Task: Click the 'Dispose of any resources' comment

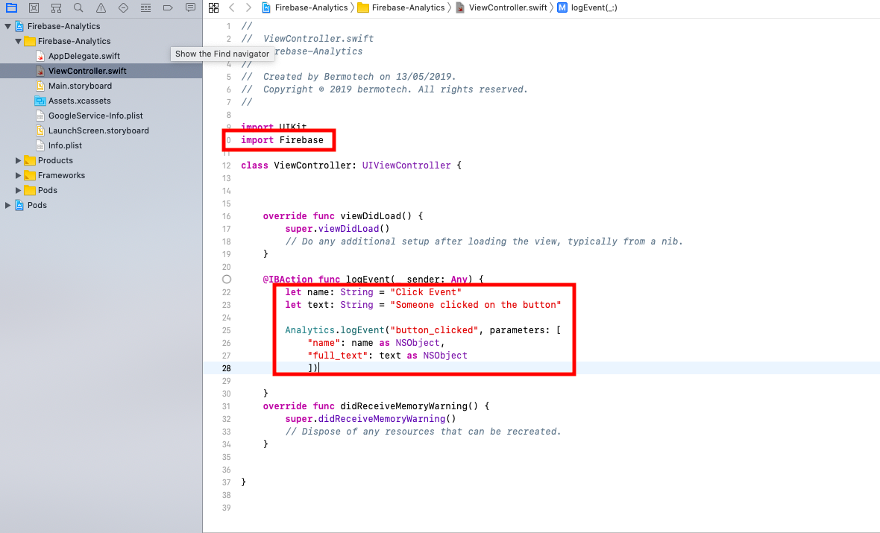Action: 423,432
